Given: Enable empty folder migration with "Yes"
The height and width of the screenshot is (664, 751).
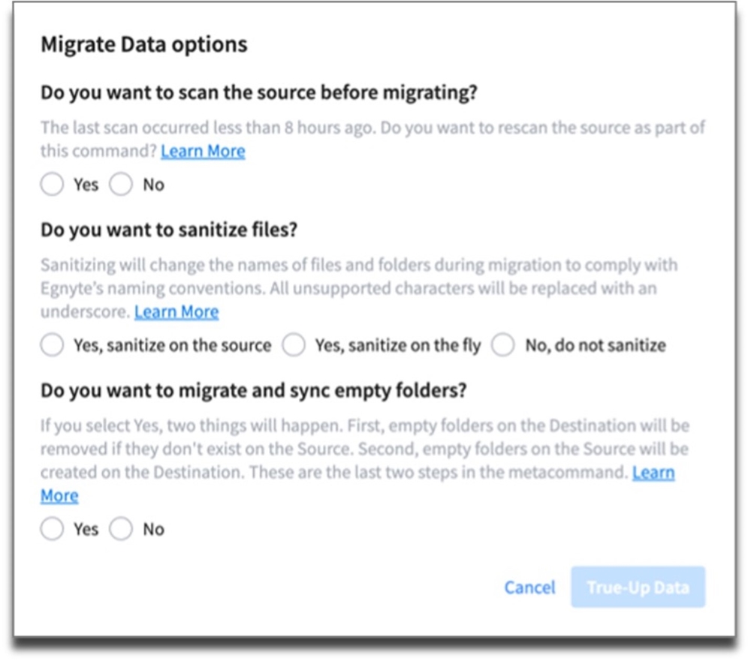Looking at the screenshot, I should click(x=52, y=528).
